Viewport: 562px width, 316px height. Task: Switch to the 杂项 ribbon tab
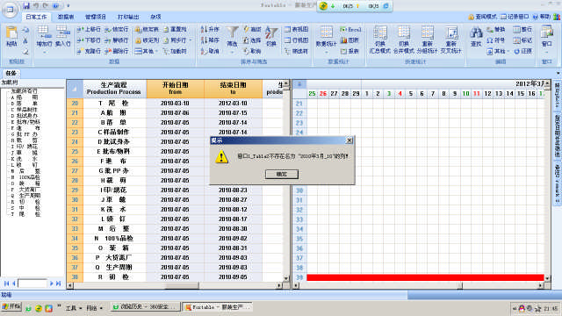(x=155, y=17)
